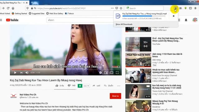Screen dimensions: 199x112
Task: Open Nai-Video Pro Ch channel avatar
Action: click(13, 96)
